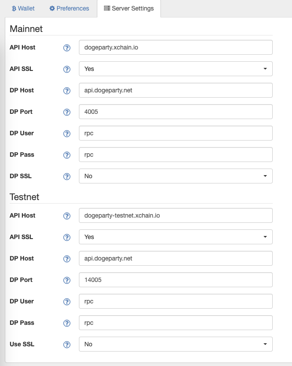Open the Mainnet API SSL dropdown
Image resolution: width=292 pixels, height=366 pixels.
(x=175, y=69)
